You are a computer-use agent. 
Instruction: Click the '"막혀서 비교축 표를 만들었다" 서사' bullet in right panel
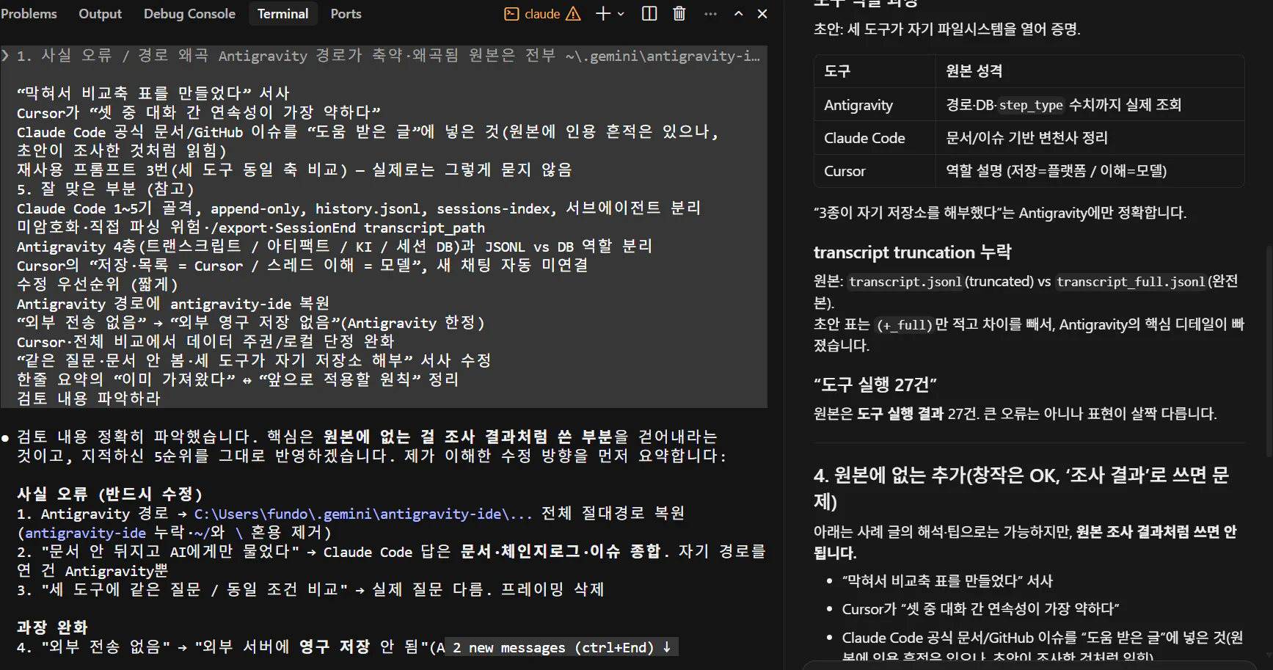(x=947, y=581)
